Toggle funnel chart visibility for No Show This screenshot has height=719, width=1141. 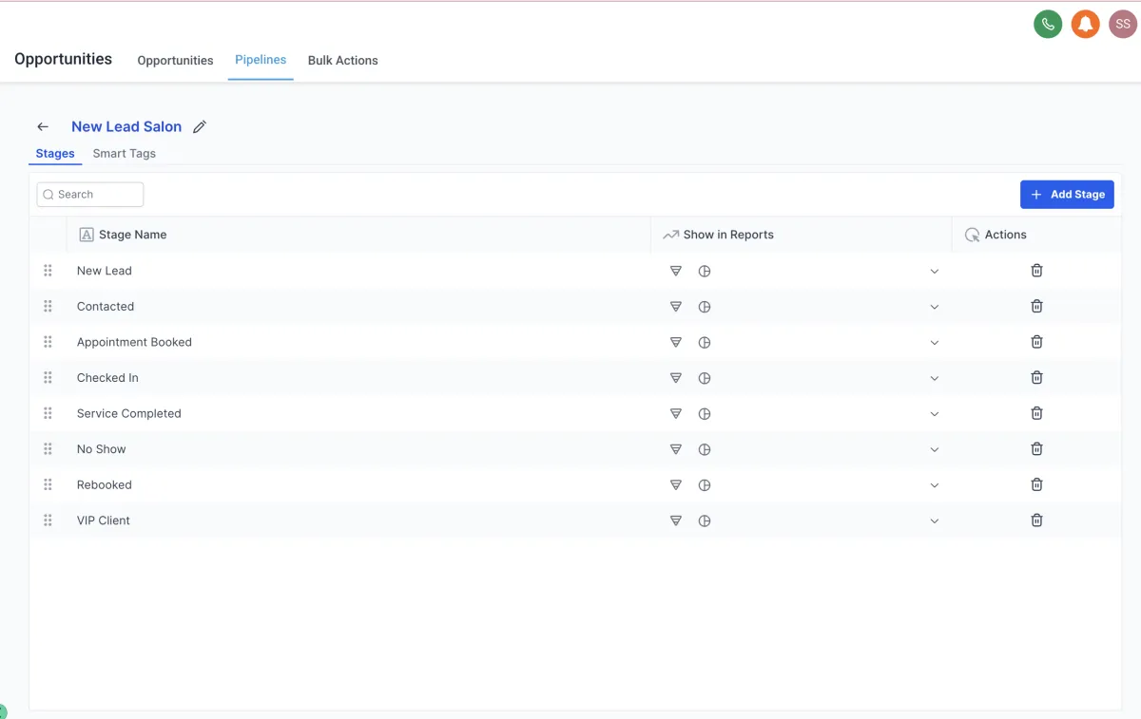pyautogui.click(x=676, y=449)
